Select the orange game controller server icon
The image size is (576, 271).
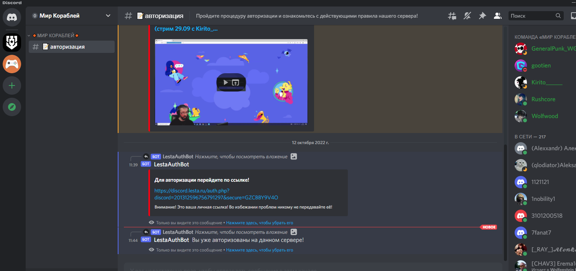tap(12, 64)
